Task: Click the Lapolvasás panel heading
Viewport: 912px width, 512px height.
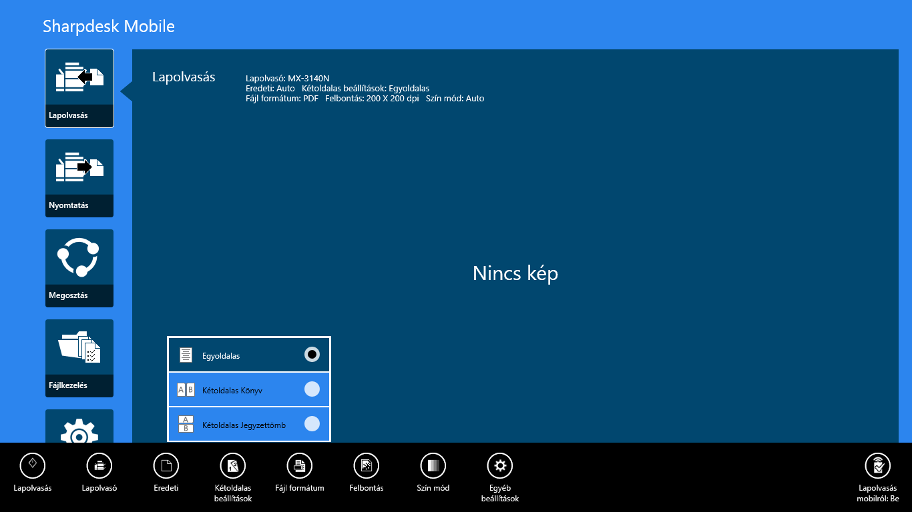Action: [184, 77]
